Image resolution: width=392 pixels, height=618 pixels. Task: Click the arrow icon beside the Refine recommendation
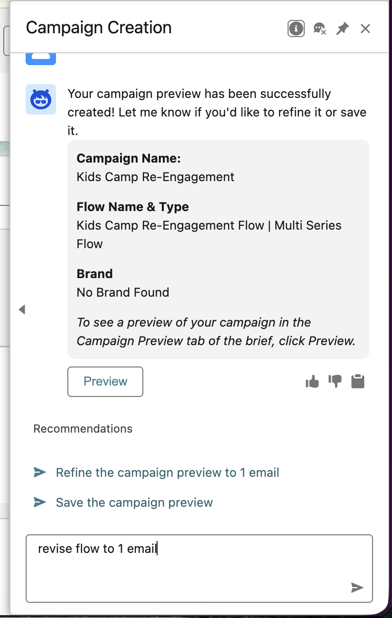(40, 473)
